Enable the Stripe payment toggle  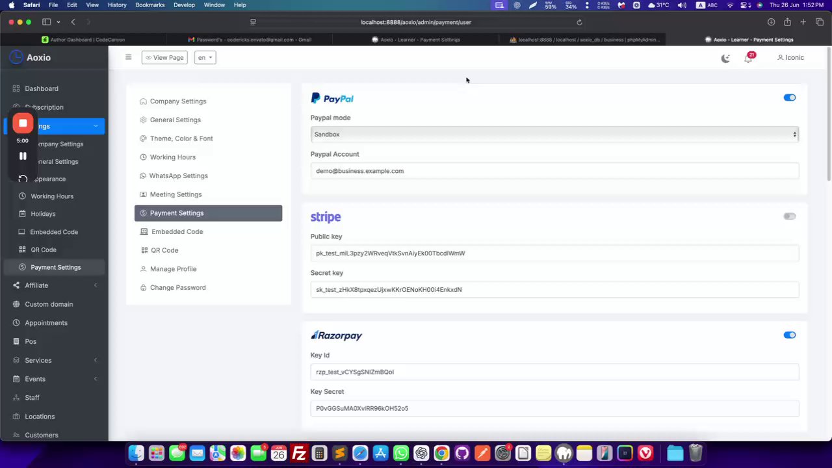(790, 216)
